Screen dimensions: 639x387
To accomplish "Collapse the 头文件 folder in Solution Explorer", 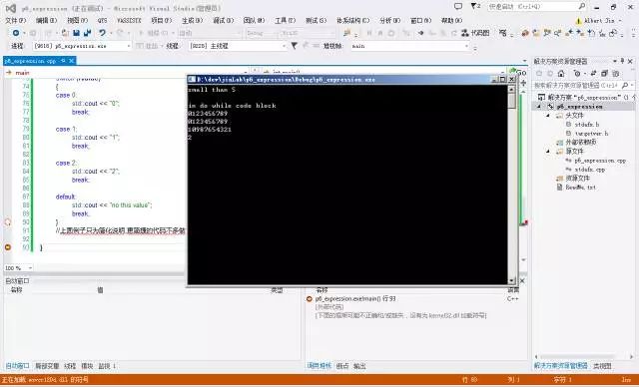I will [548, 116].
